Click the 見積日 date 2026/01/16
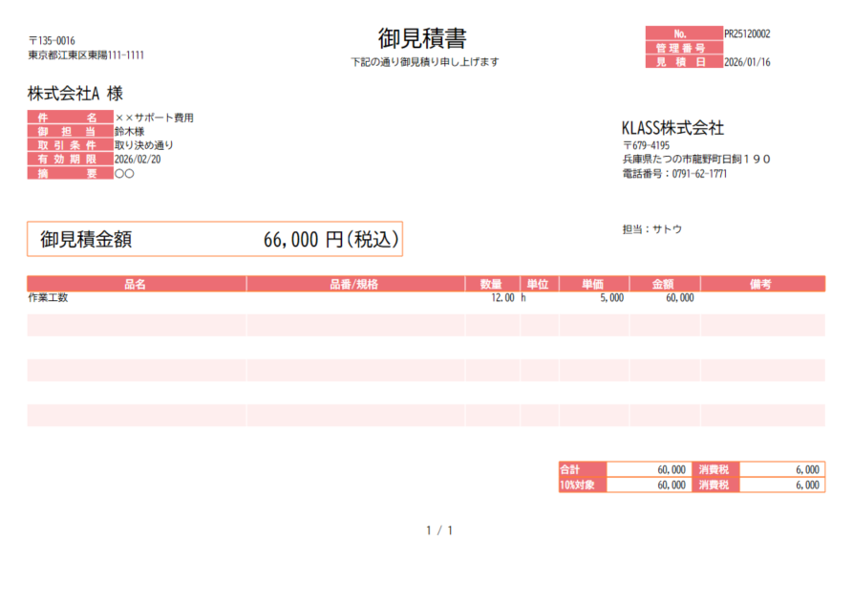The image size is (853, 604). 747,62
